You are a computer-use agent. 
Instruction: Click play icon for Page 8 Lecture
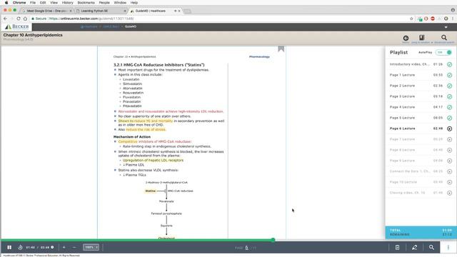[449, 150]
